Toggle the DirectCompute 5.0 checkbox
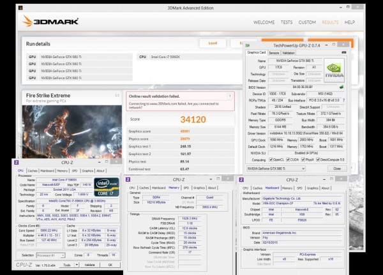The width and height of the screenshot is (383, 275). tap(318, 160)
